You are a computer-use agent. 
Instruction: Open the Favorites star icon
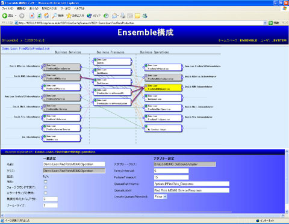click(69, 16)
